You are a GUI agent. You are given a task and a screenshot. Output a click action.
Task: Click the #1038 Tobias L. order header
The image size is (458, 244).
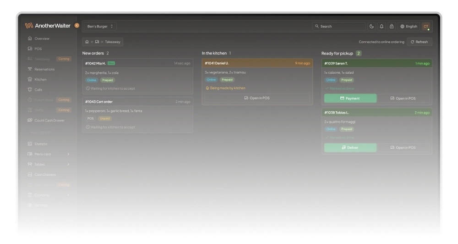377,112
